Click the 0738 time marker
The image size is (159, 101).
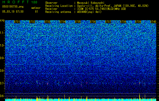(x=123, y=22)
